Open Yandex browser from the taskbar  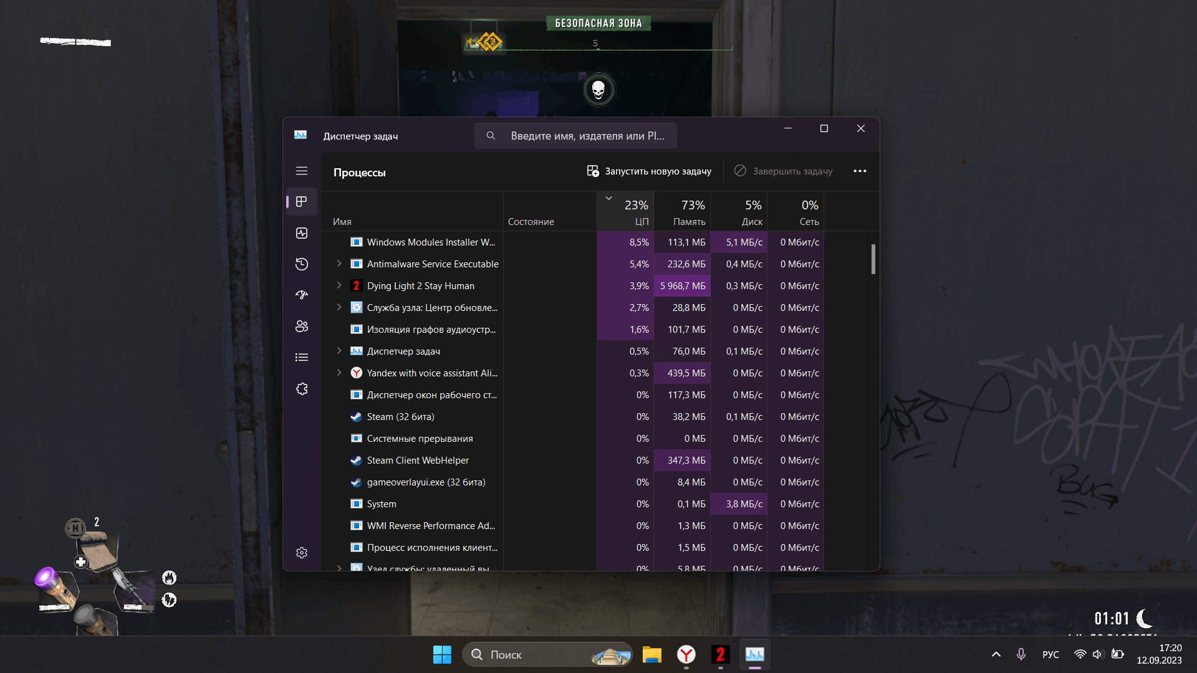coord(686,655)
